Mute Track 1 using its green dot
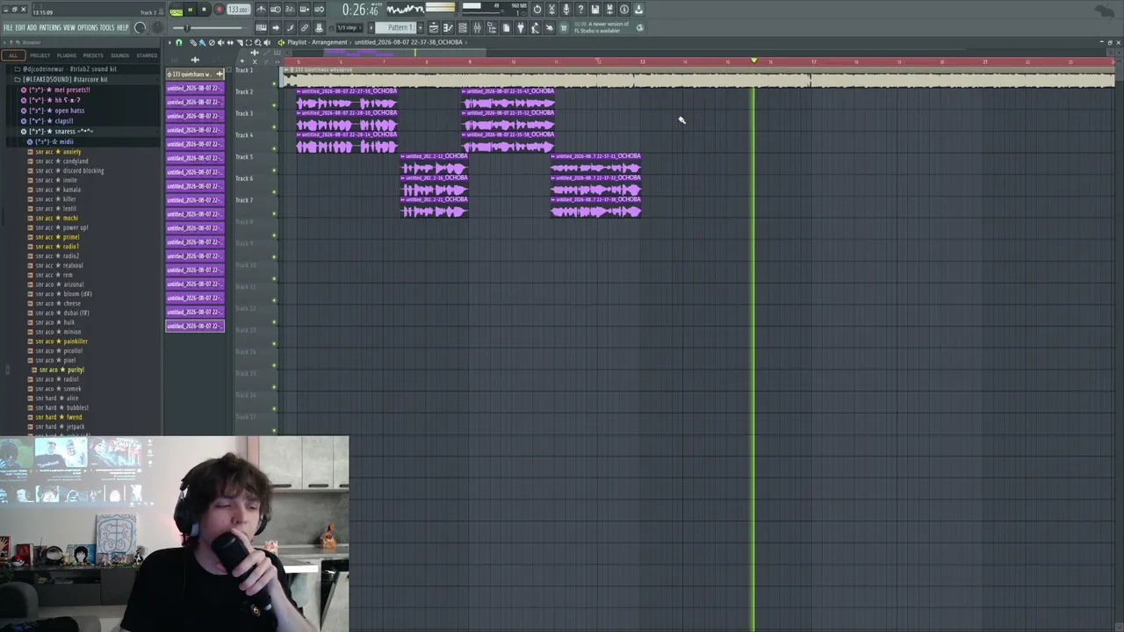The height and width of the screenshot is (632, 1124). (x=274, y=83)
